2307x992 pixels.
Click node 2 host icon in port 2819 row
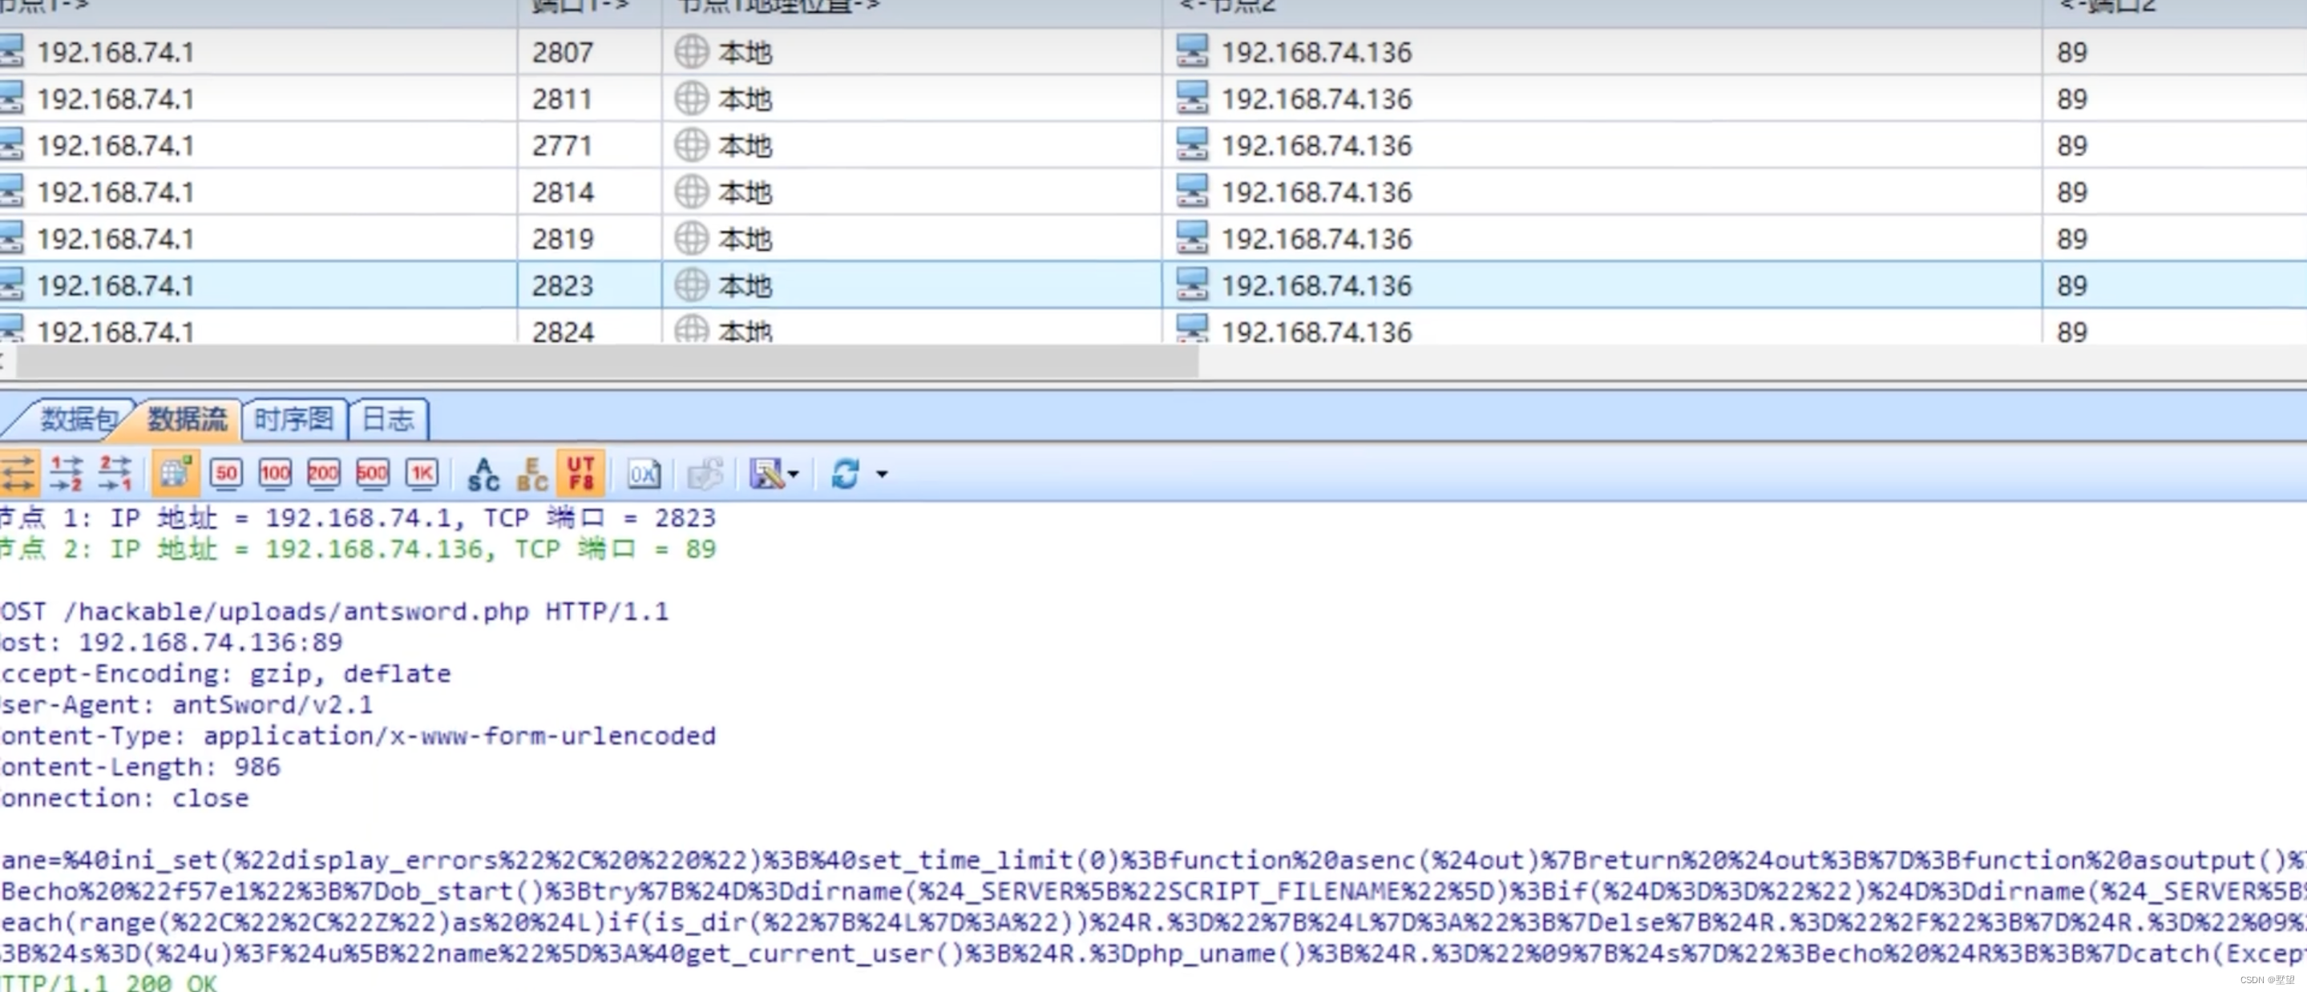point(1192,237)
